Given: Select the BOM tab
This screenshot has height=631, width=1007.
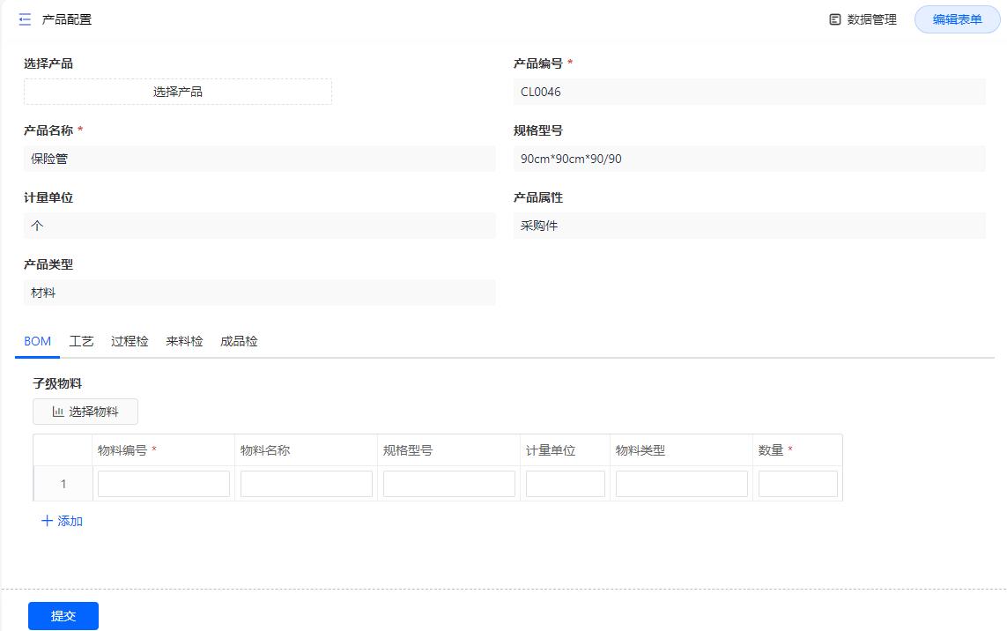Looking at the screenshot, I should pyautogui.click(x=37, y=341).
